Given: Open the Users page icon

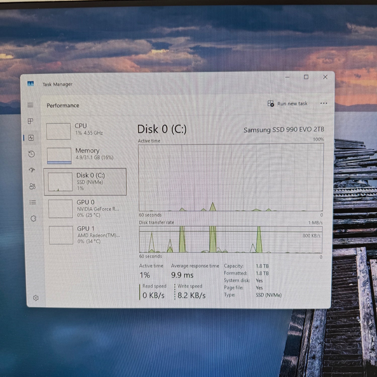Looking at the screenshot, I should [x=32, y=186].
